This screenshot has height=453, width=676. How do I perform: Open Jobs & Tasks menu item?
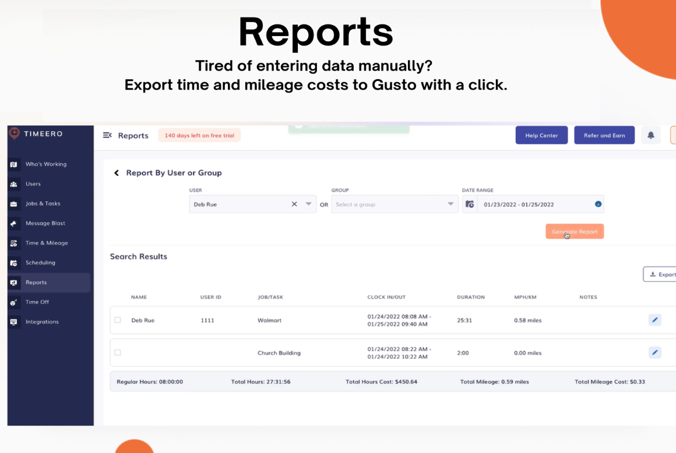coord(43,204)
